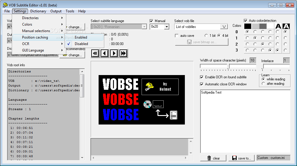297x166 pixels.
Task: Click the next subtitle arrow button
Action: coord(114,53)
